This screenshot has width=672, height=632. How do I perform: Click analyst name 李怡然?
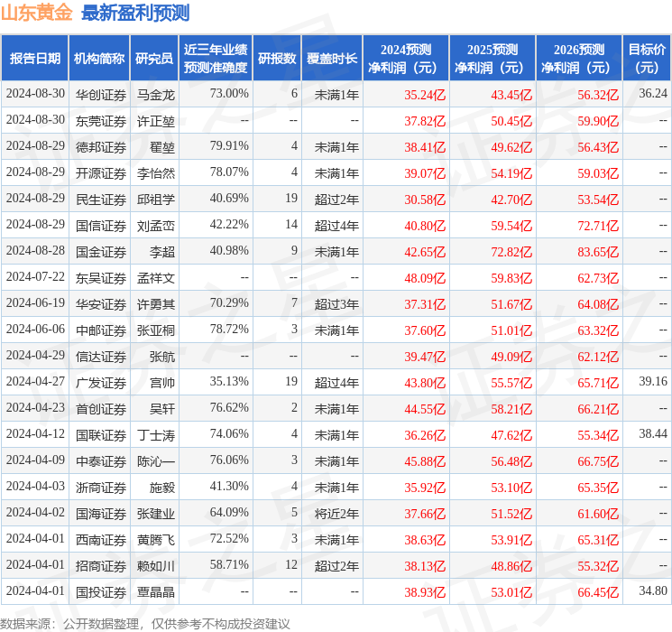(156, 173)
